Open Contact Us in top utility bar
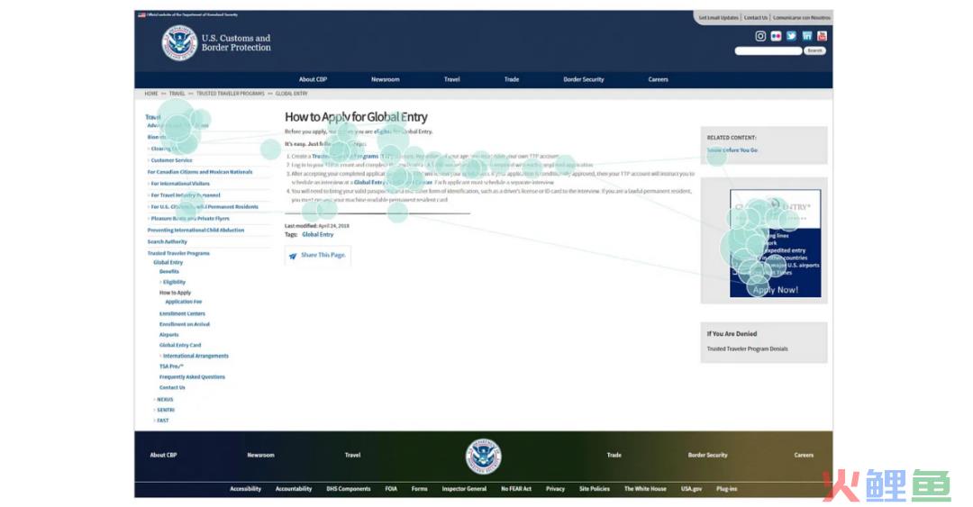 pyautogui.click(x=756, y=17)
